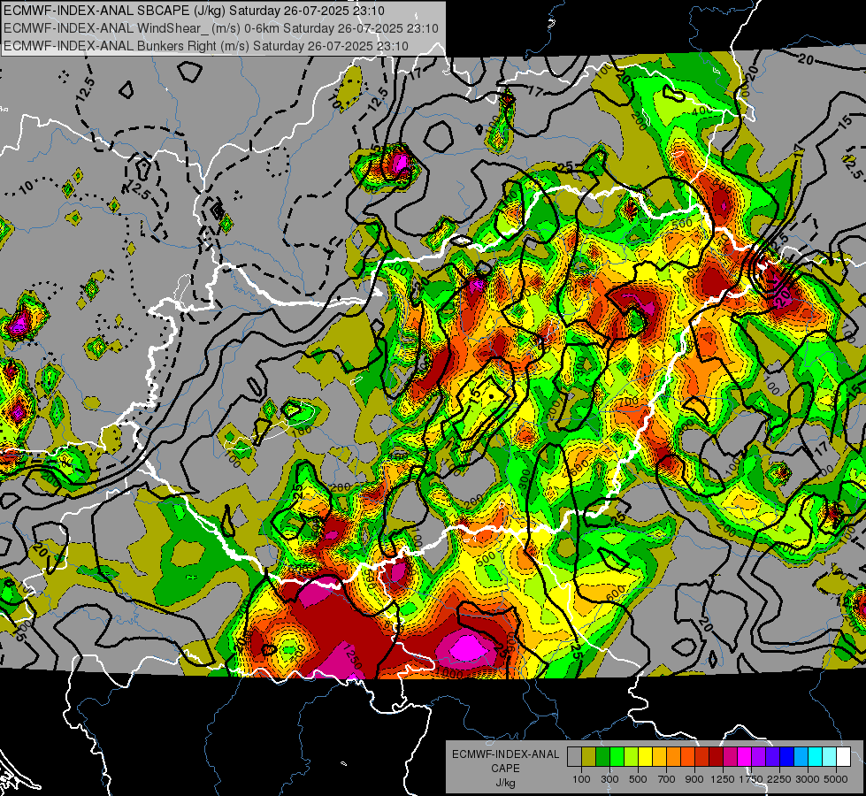866x796 pixels.
Task: Select the olive legend swatch
Action: 589,757
